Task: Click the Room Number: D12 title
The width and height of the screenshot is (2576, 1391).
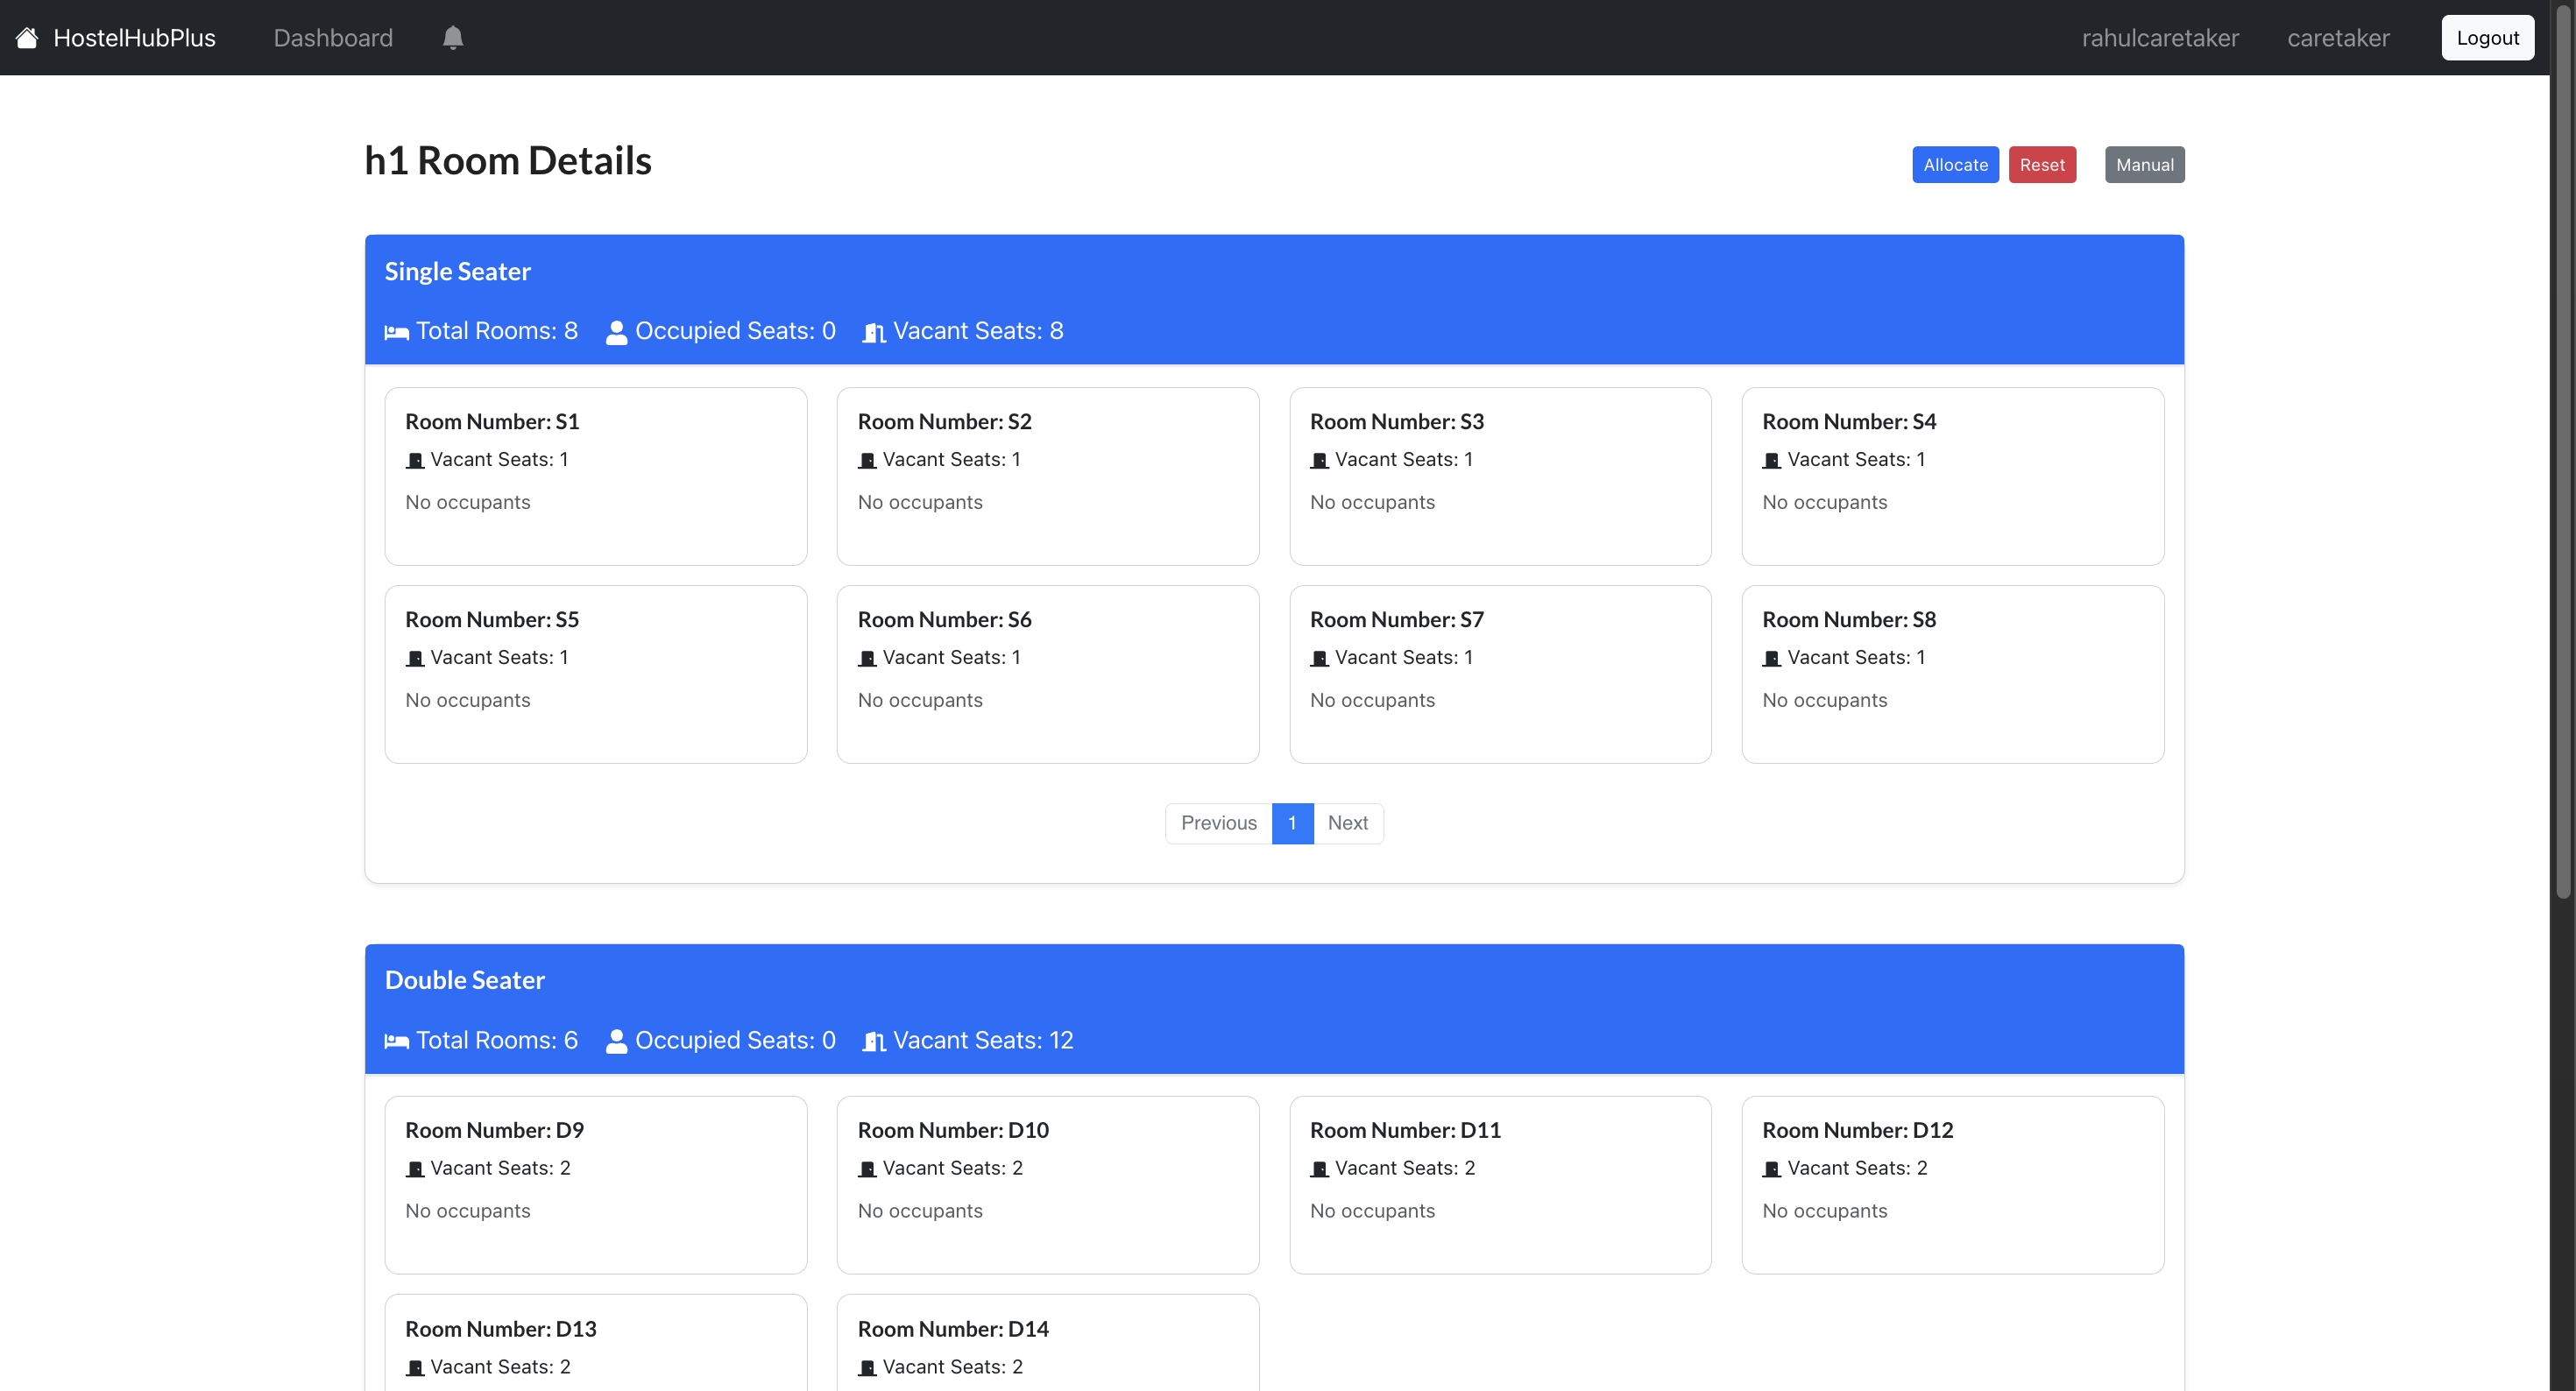Action: tap(1857, 1130)
